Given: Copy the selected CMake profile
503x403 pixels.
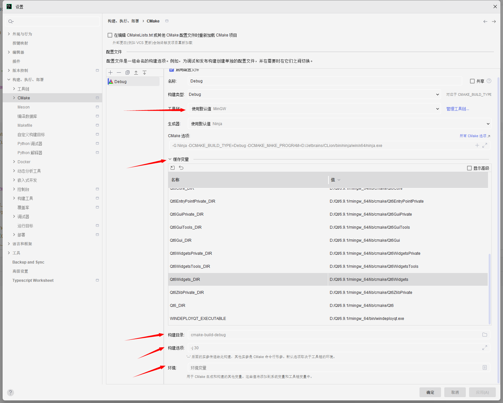Looking at the screenshot, I should click(128, 73).
